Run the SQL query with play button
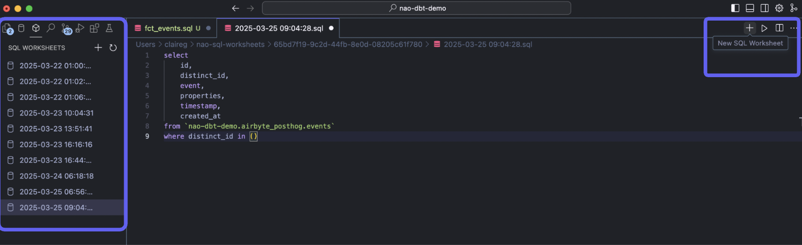 tap(765, 28)
